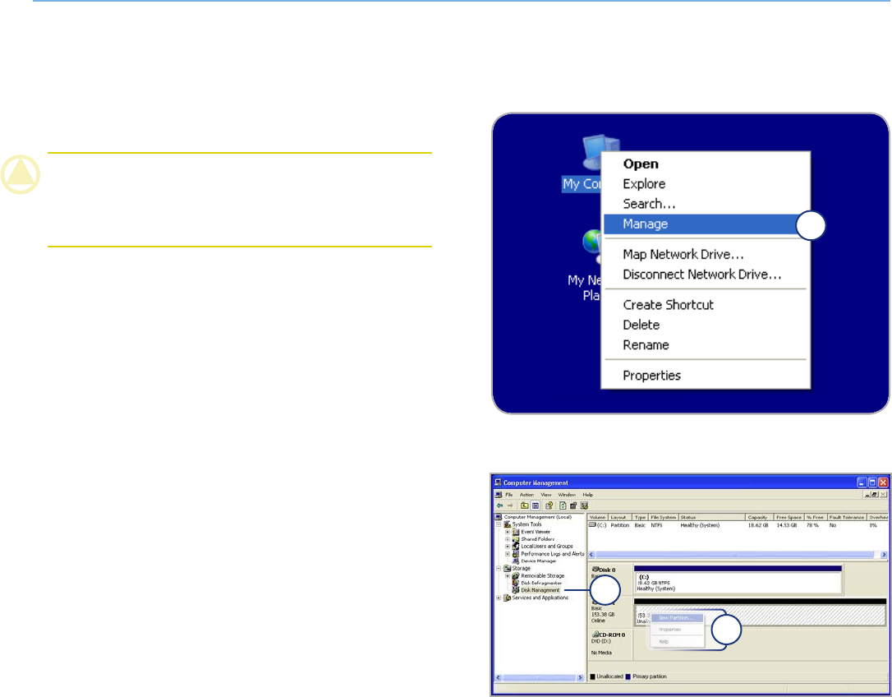Click the Volume column header
892x697 pixels.
(x=598, y=517)
